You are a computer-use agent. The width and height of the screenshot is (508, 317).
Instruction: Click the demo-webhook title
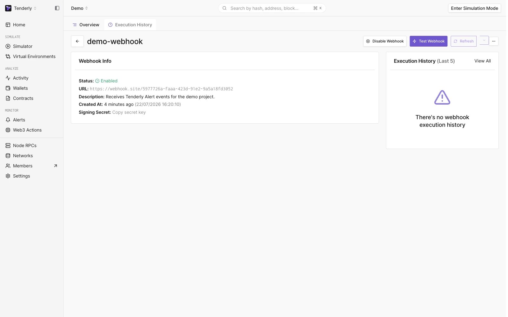[115, 42]
